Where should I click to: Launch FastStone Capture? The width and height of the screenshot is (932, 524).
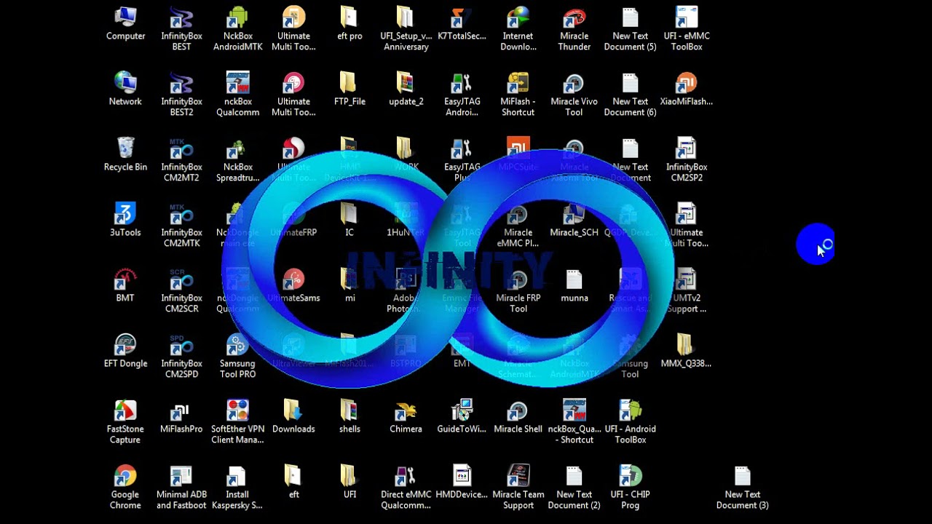(x=125, y=422)
